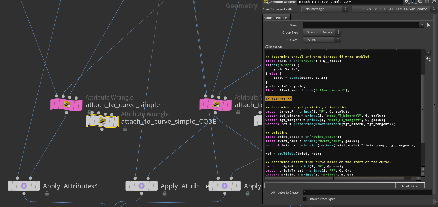Image resolution: width=438 pixels, height=207 pixels.
Task: Click the attach_to_curve_simple_CODE node name label
Action: [x=169, y=121]
